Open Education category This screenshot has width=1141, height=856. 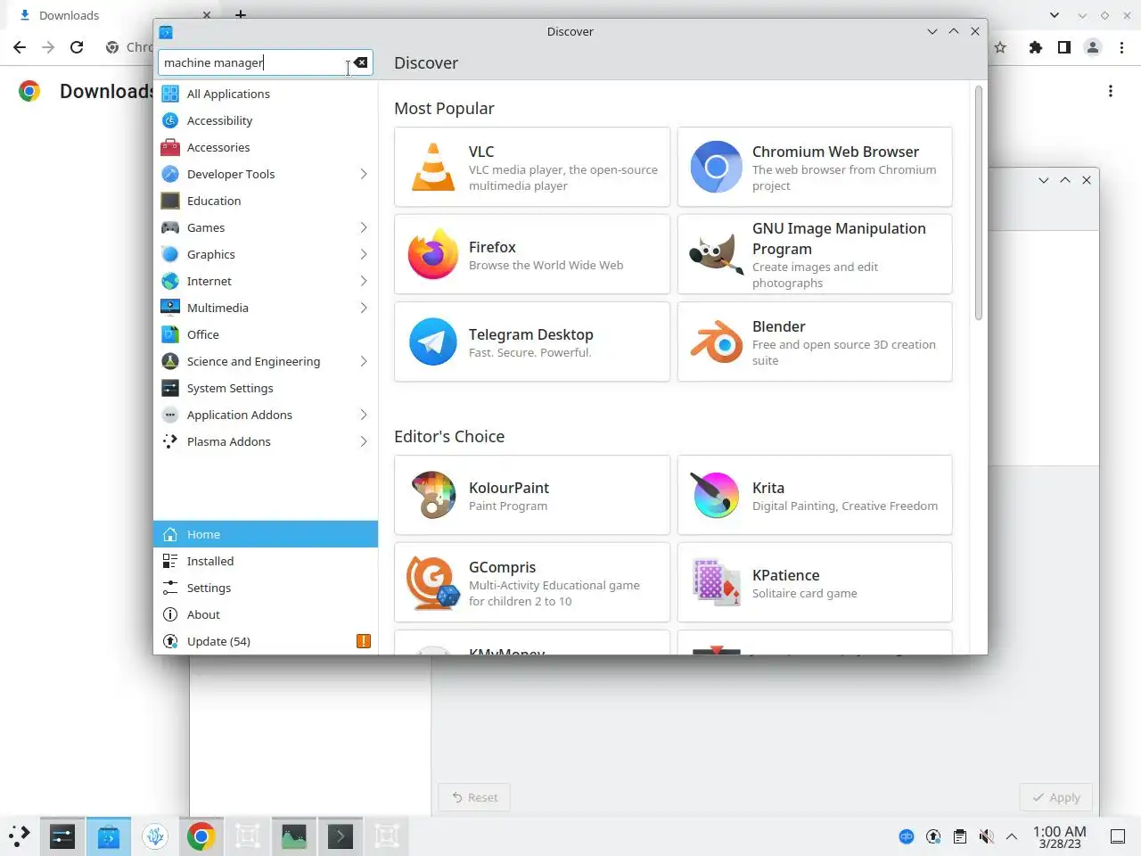tap(266, 201)
